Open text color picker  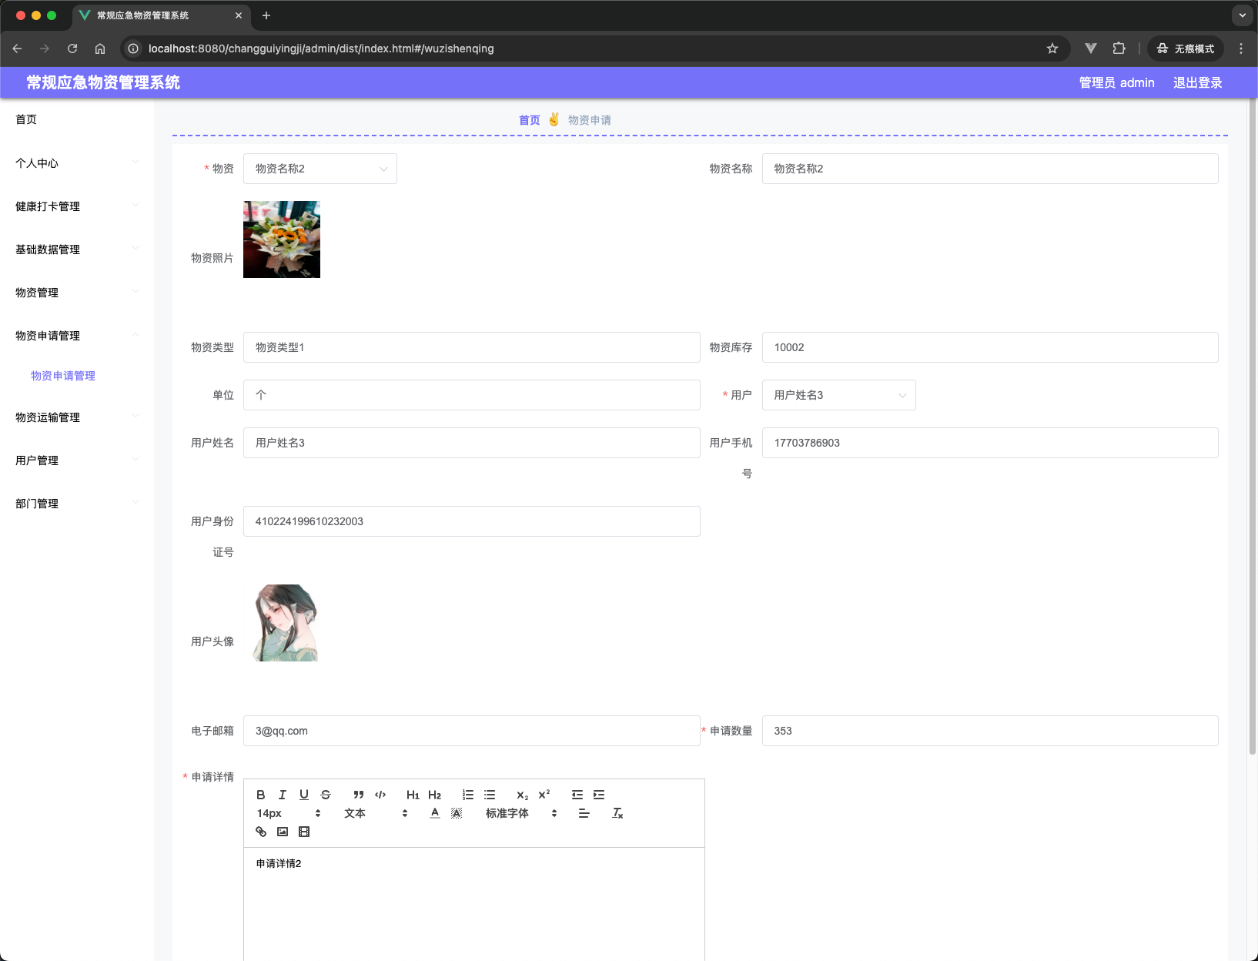435,813
